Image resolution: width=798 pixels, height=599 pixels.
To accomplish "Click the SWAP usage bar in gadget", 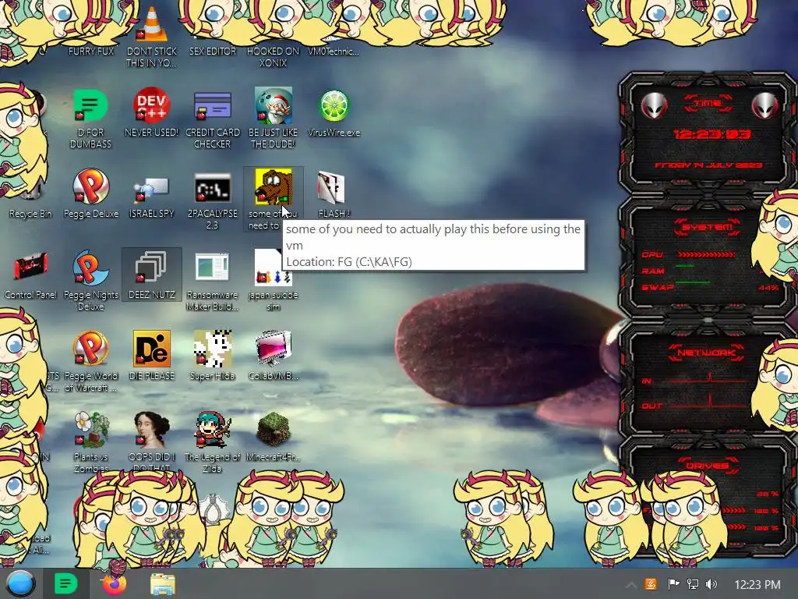I will 692,282.
